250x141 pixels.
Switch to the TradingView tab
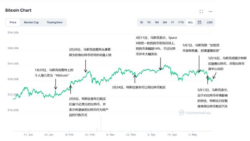click(55, 23)
